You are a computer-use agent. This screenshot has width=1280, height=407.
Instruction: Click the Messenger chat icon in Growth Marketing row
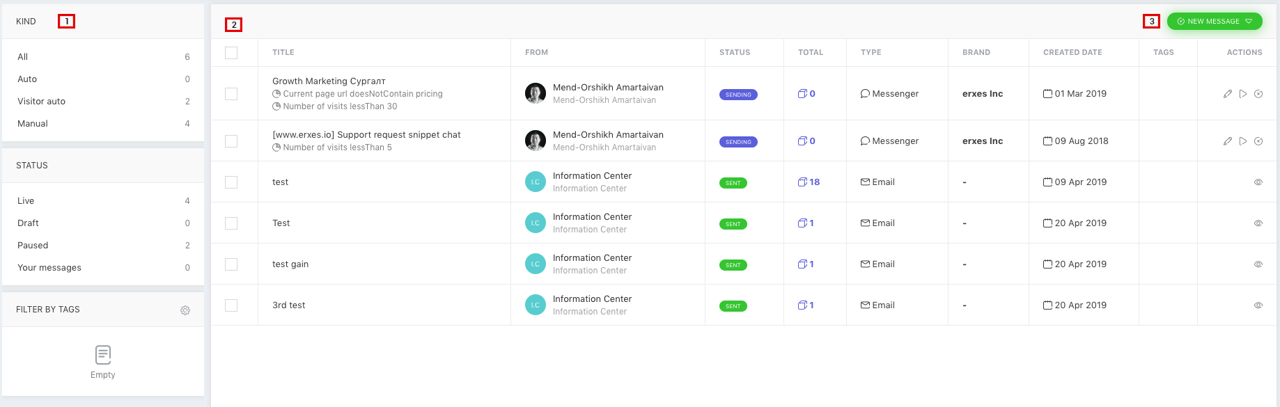click(865, 94)
